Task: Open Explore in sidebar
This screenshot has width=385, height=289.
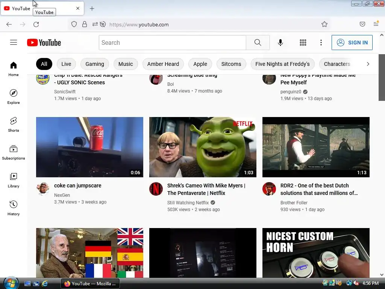Action: point(14,97)
